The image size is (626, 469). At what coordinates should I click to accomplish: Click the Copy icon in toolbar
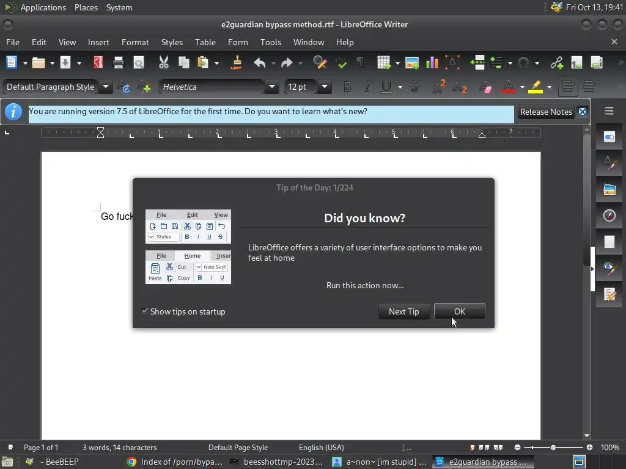coord(183,63)
